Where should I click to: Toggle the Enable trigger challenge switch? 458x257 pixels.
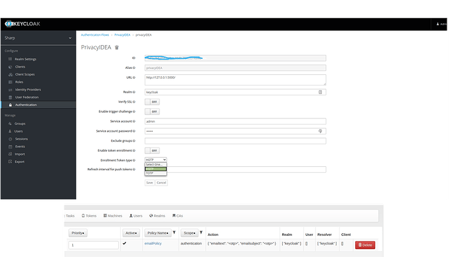pyautogui.click(x=152, y=111)
